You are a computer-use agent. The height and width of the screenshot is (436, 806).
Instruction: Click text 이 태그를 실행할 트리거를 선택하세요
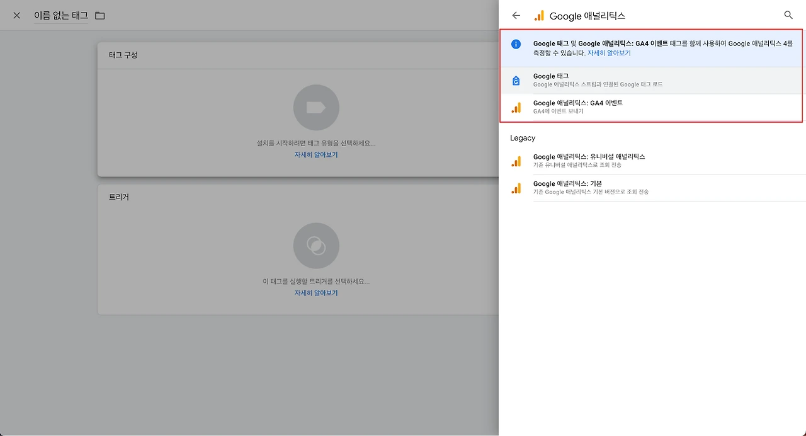316,282
